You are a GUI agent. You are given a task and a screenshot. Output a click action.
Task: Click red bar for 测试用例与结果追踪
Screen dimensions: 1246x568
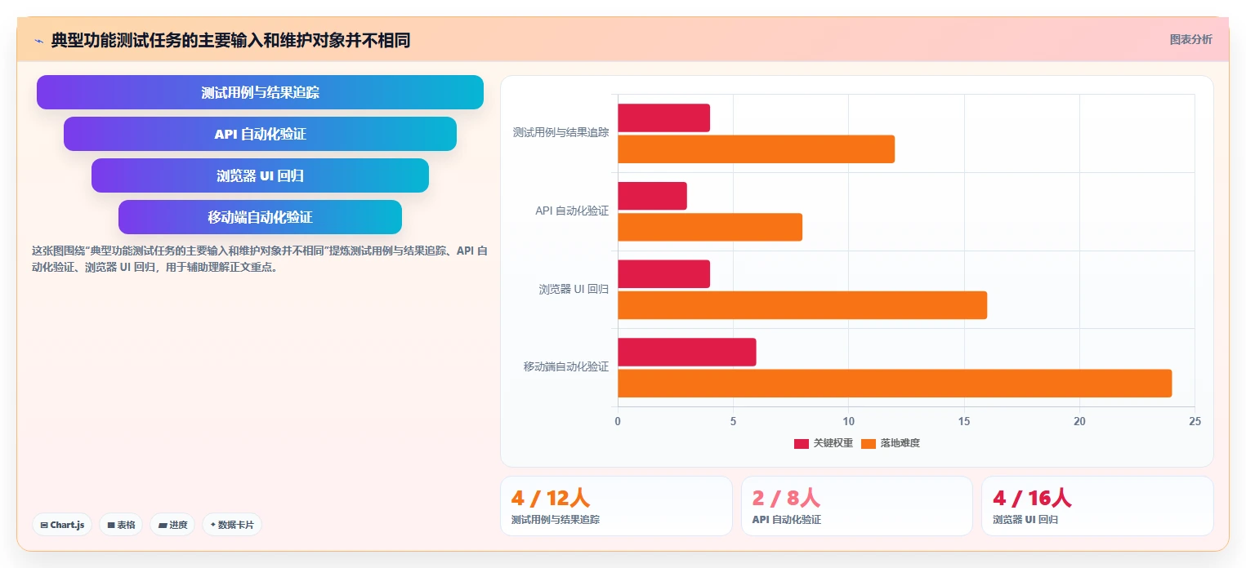click(663, 118)
